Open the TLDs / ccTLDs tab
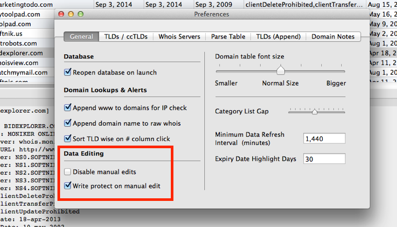 pos(126,37)
